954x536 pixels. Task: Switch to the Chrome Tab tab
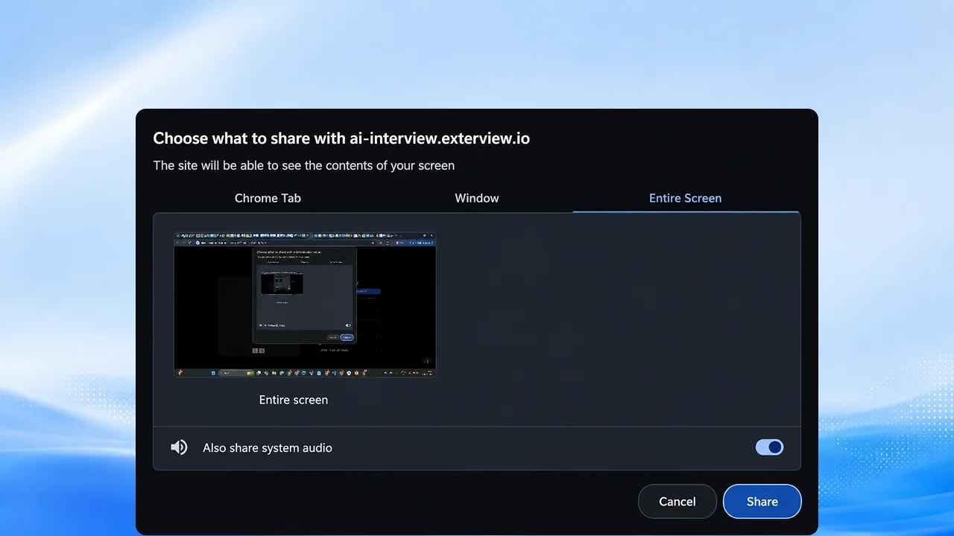268,198
